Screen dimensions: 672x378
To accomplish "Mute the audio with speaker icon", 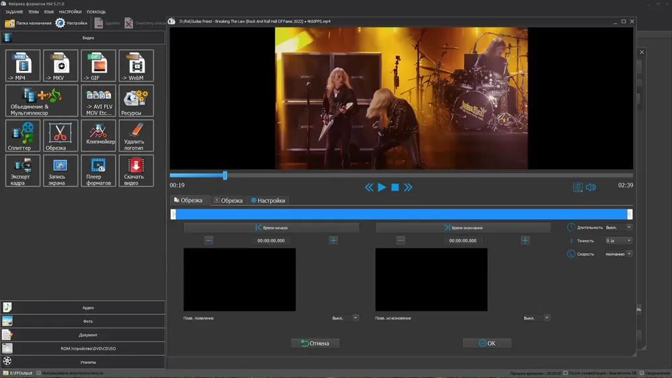I will (x=591, y=187).
